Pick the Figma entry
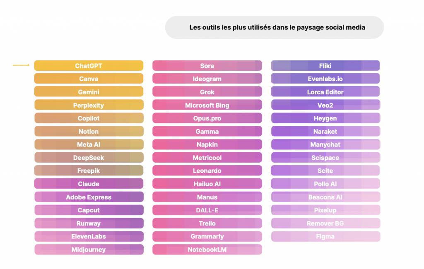The image size is (424, 269). pyautogui.click(x=325, y=236)
